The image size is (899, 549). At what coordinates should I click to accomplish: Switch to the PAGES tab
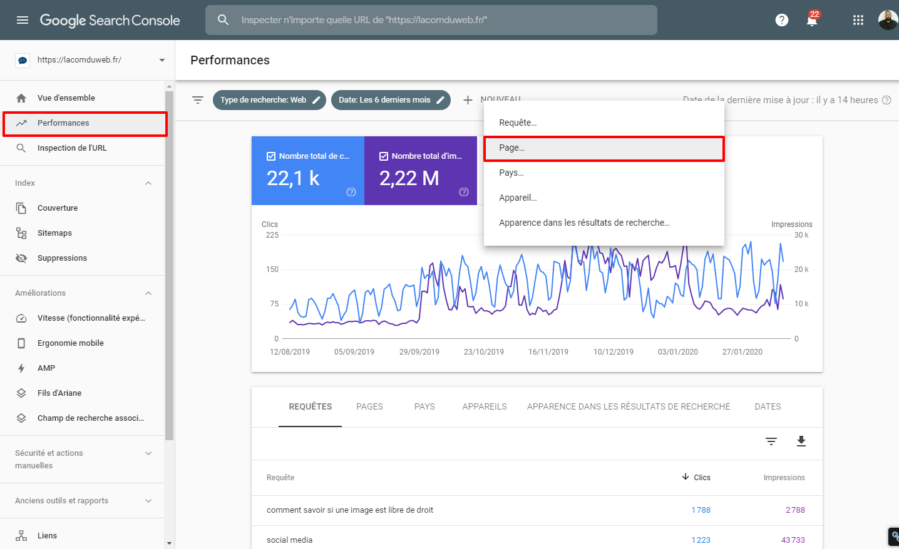(369, 406)
